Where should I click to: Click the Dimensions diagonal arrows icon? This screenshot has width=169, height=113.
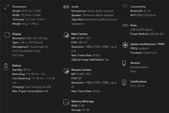point(7,7)
